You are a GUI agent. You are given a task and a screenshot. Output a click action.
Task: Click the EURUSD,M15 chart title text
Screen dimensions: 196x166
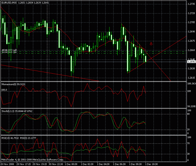pyautogui.click(x=9, y=3)
